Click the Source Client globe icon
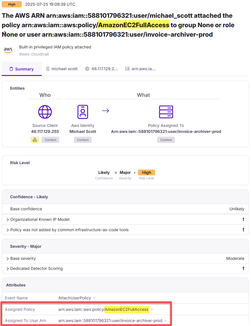Viewport: 251px width, 326px height. [x=45, y=112]
